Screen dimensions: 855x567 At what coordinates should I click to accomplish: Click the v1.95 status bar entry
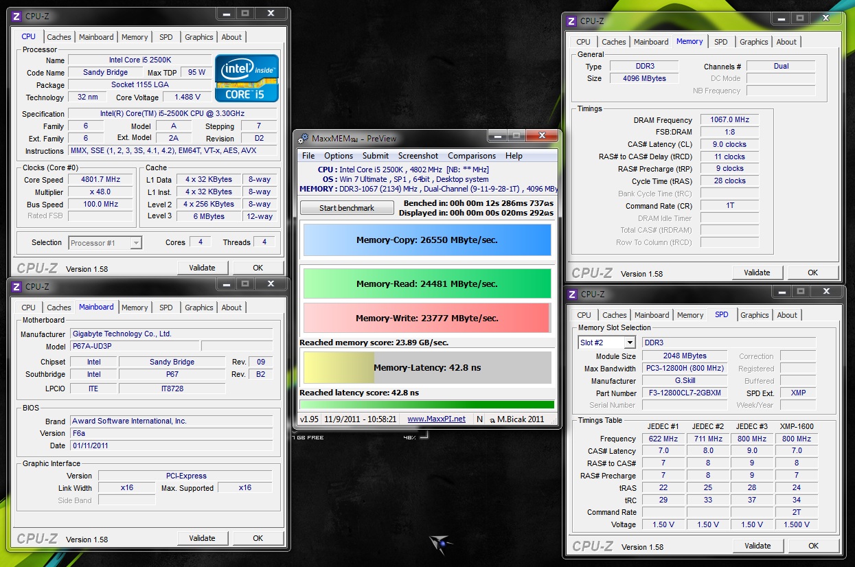click(310, 419)
